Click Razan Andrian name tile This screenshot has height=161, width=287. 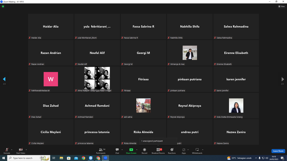click(x=51, y=53)
